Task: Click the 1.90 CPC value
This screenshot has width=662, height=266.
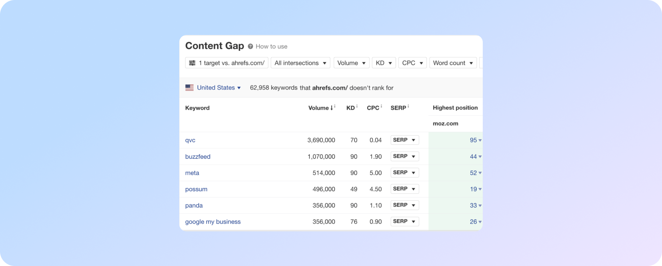Action: [375, 157]
